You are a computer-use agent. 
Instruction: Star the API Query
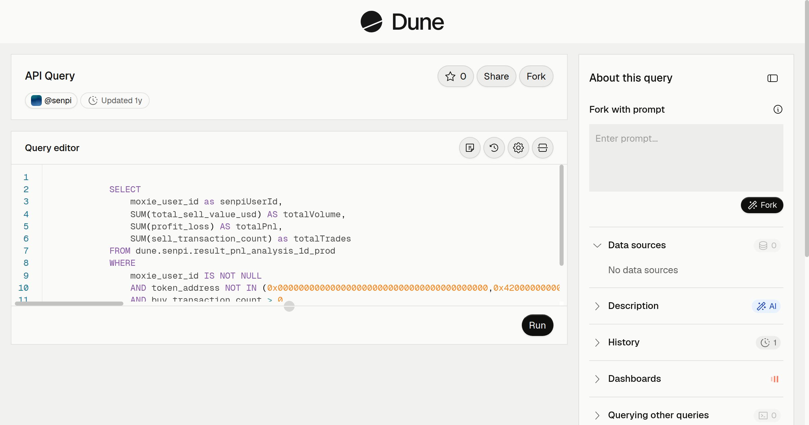coord(455,76)
